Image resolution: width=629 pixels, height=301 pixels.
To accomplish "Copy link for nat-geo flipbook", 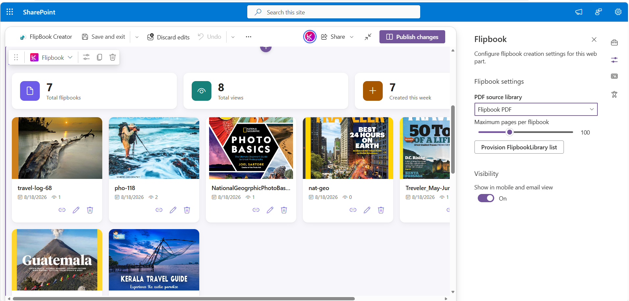I will 353,210.
